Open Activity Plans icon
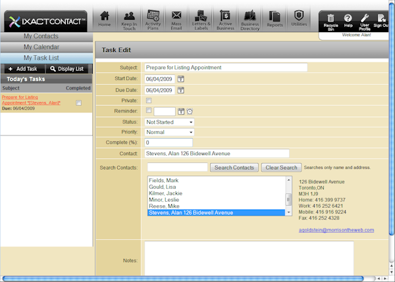 [153, 20]
